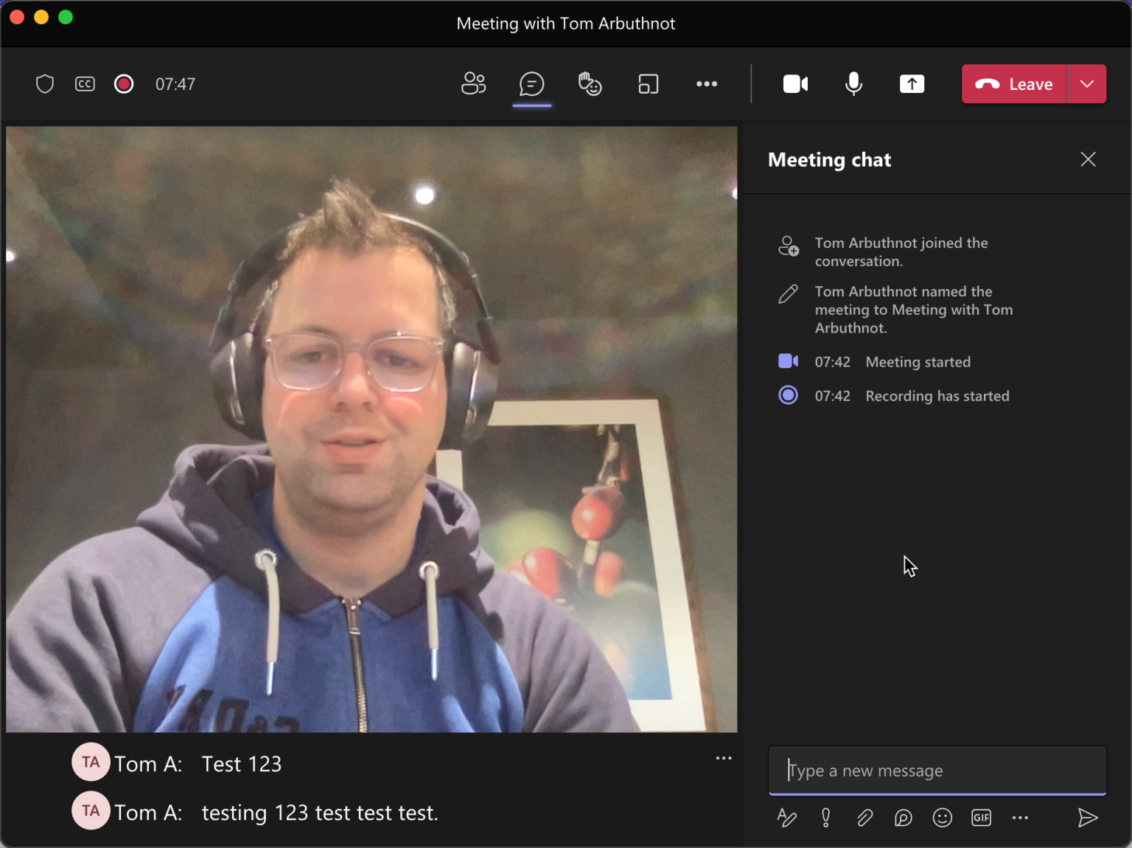
Task: Leave the meeting
Action: coord(1014,84)
